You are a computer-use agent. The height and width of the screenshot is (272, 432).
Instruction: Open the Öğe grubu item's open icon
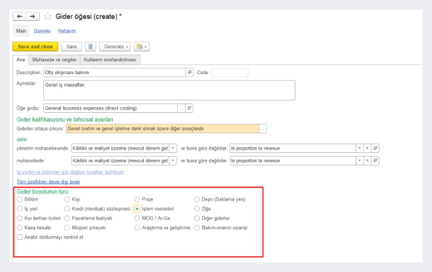pos(189,108)
